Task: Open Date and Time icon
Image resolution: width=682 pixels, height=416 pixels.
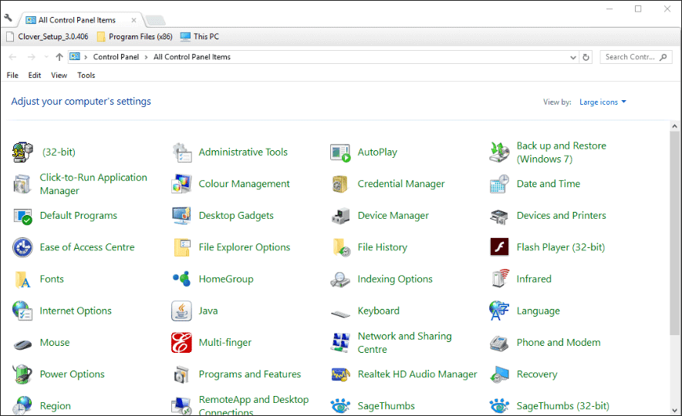Action: 499,184
